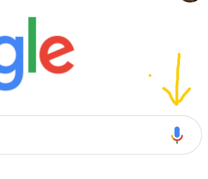Click the left wing of the arrowhead
Screen dimensions: 208x179
tap(168, 94)
